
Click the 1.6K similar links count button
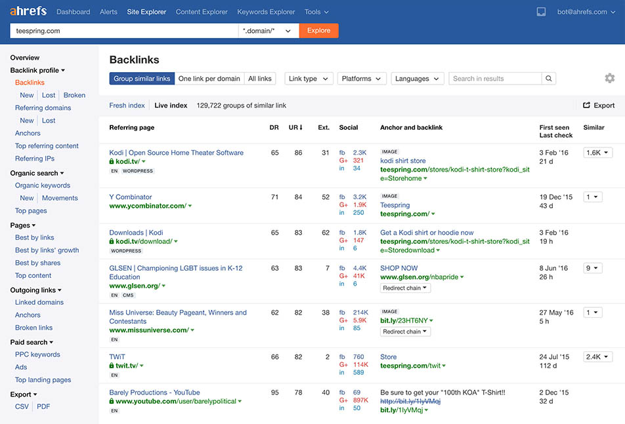coord(596,152)
